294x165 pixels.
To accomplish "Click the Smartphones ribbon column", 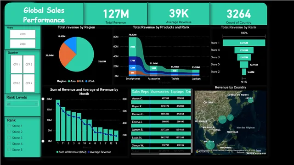I will tap(133, 56).
